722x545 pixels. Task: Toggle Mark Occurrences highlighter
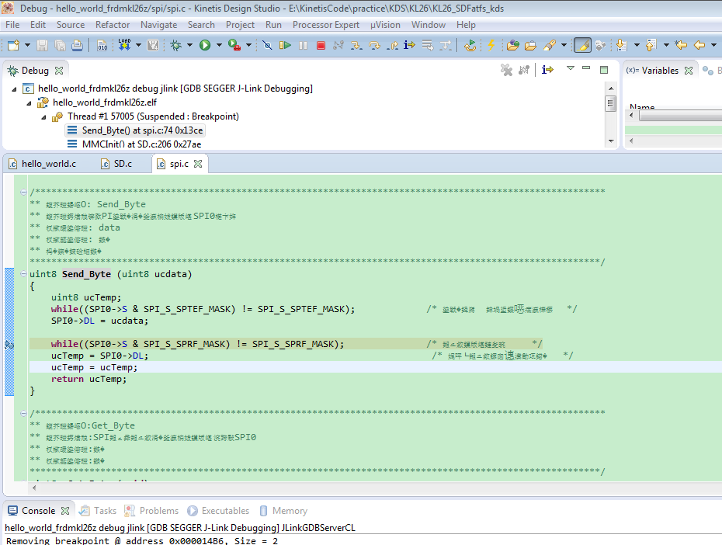click(582, 45)
